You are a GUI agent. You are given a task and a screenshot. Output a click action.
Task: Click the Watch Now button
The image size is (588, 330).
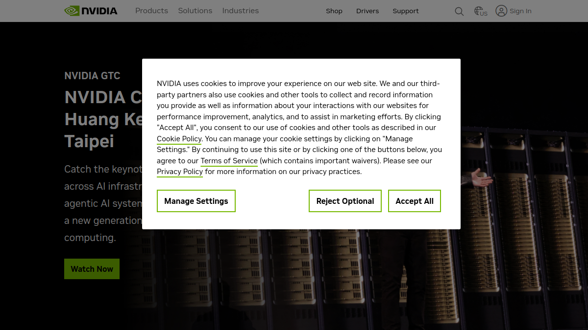(92, 269)
